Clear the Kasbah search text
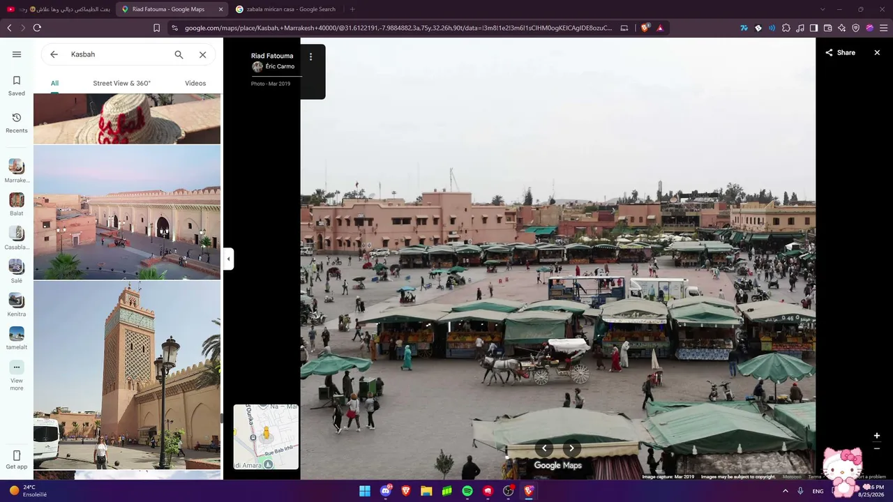This screenshot has height=502, width=893. click(x=202, y=54)
